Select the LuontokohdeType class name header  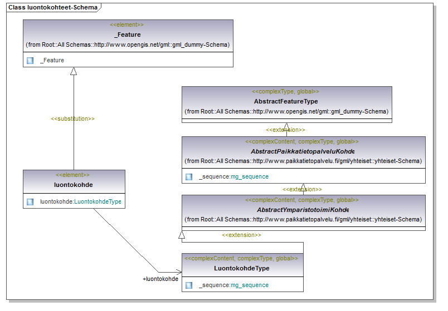242,269
